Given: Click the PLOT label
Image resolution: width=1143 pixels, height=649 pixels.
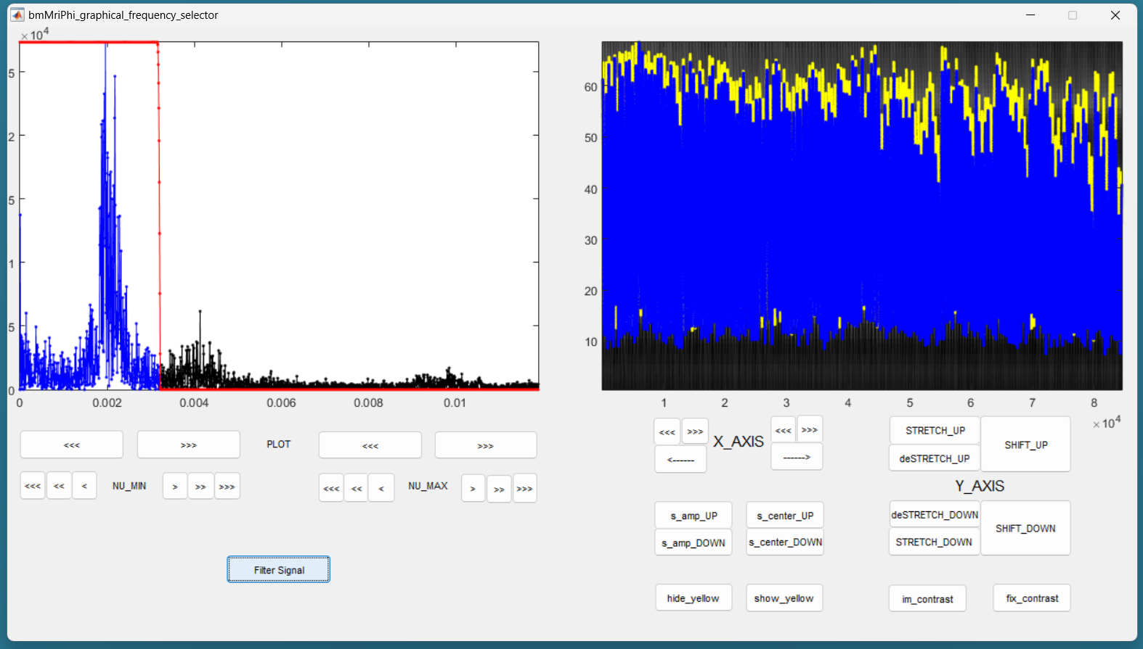Looking at the screenshot, I should click(278, 445).
